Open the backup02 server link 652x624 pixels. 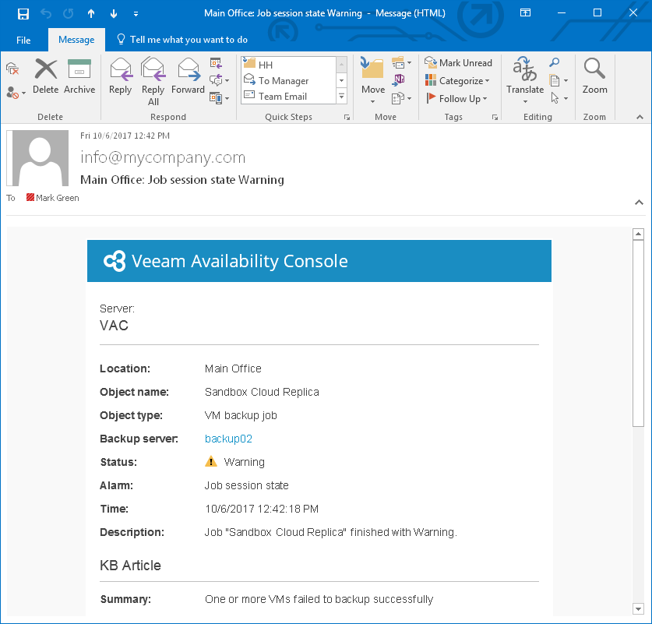click(228, 439)
